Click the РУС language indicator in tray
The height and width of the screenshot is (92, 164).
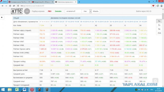point(152,90)
